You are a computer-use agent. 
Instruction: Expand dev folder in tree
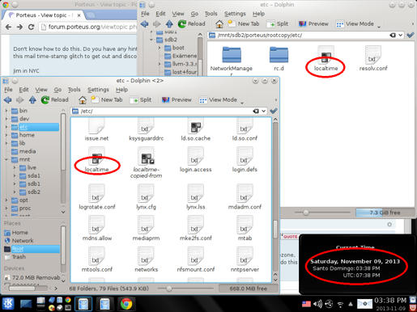pyautogui.click(x=6, y=119)
